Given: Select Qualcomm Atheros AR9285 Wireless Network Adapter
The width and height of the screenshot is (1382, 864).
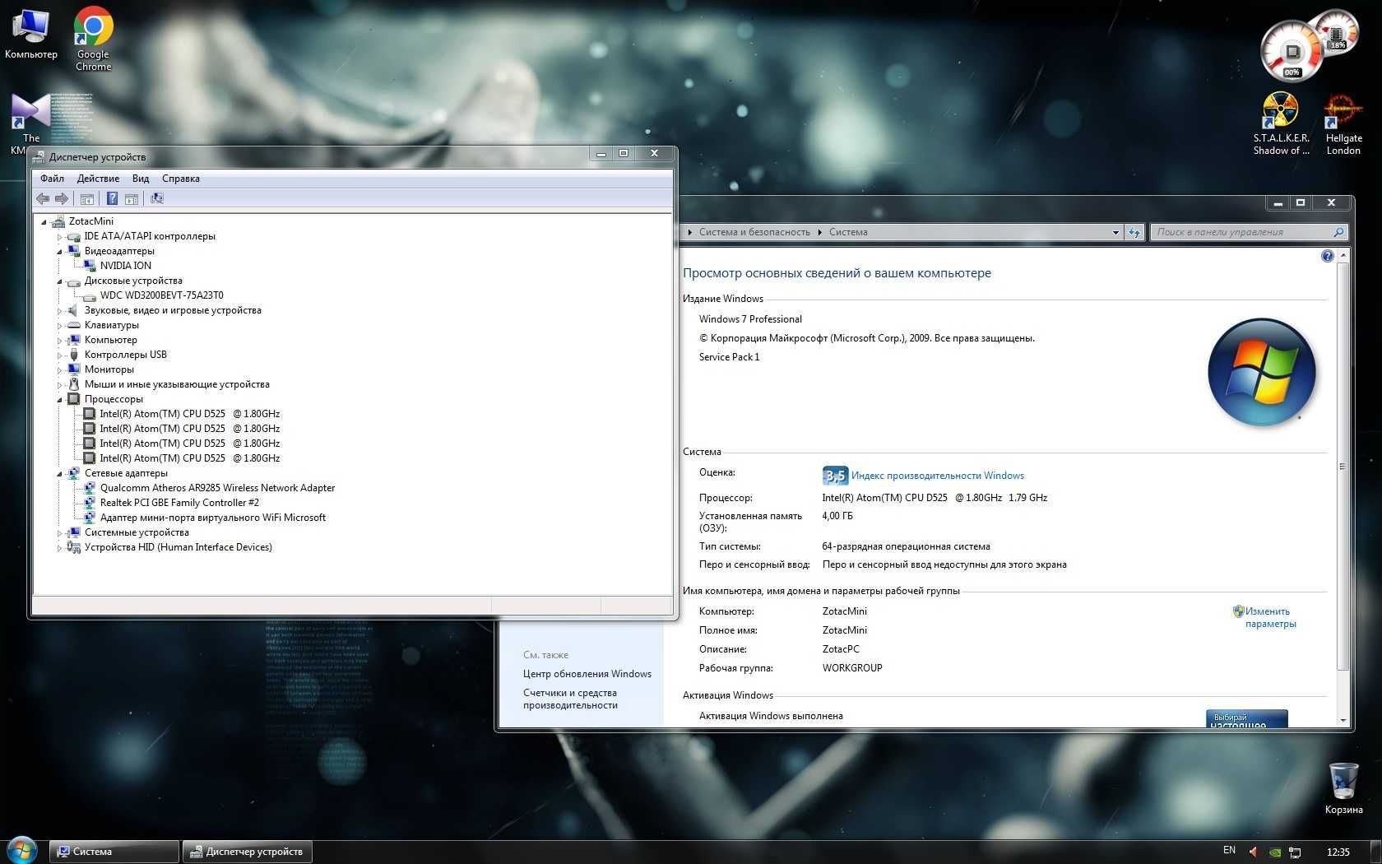Looking at the screenshot, I should (x=217, y=488).
